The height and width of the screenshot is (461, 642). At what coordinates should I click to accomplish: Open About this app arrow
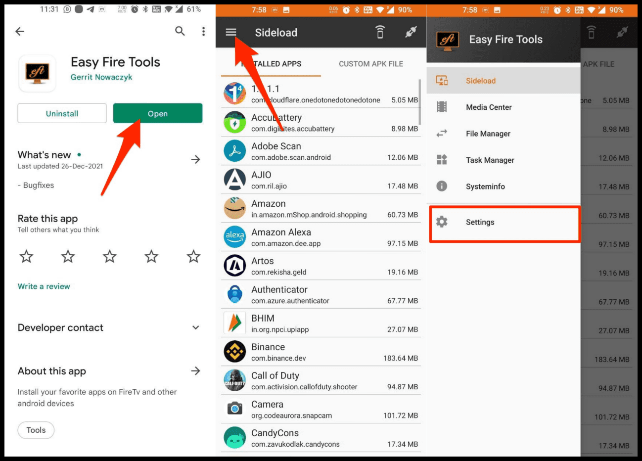coord(196,371)
